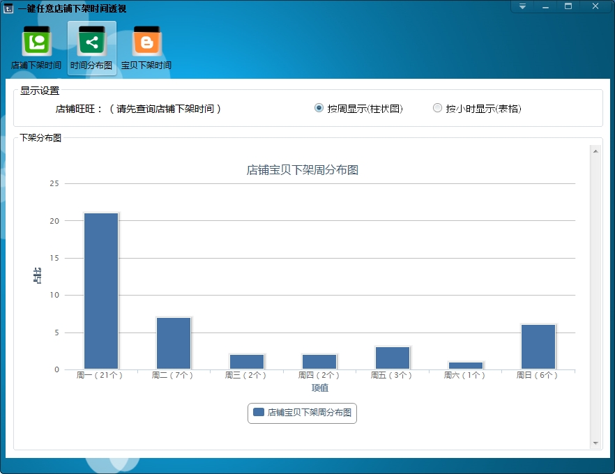Viewport: 615px width, 474px height.
Task: Click window title 一键任意店铺下架时间透视
Action: 73,8
